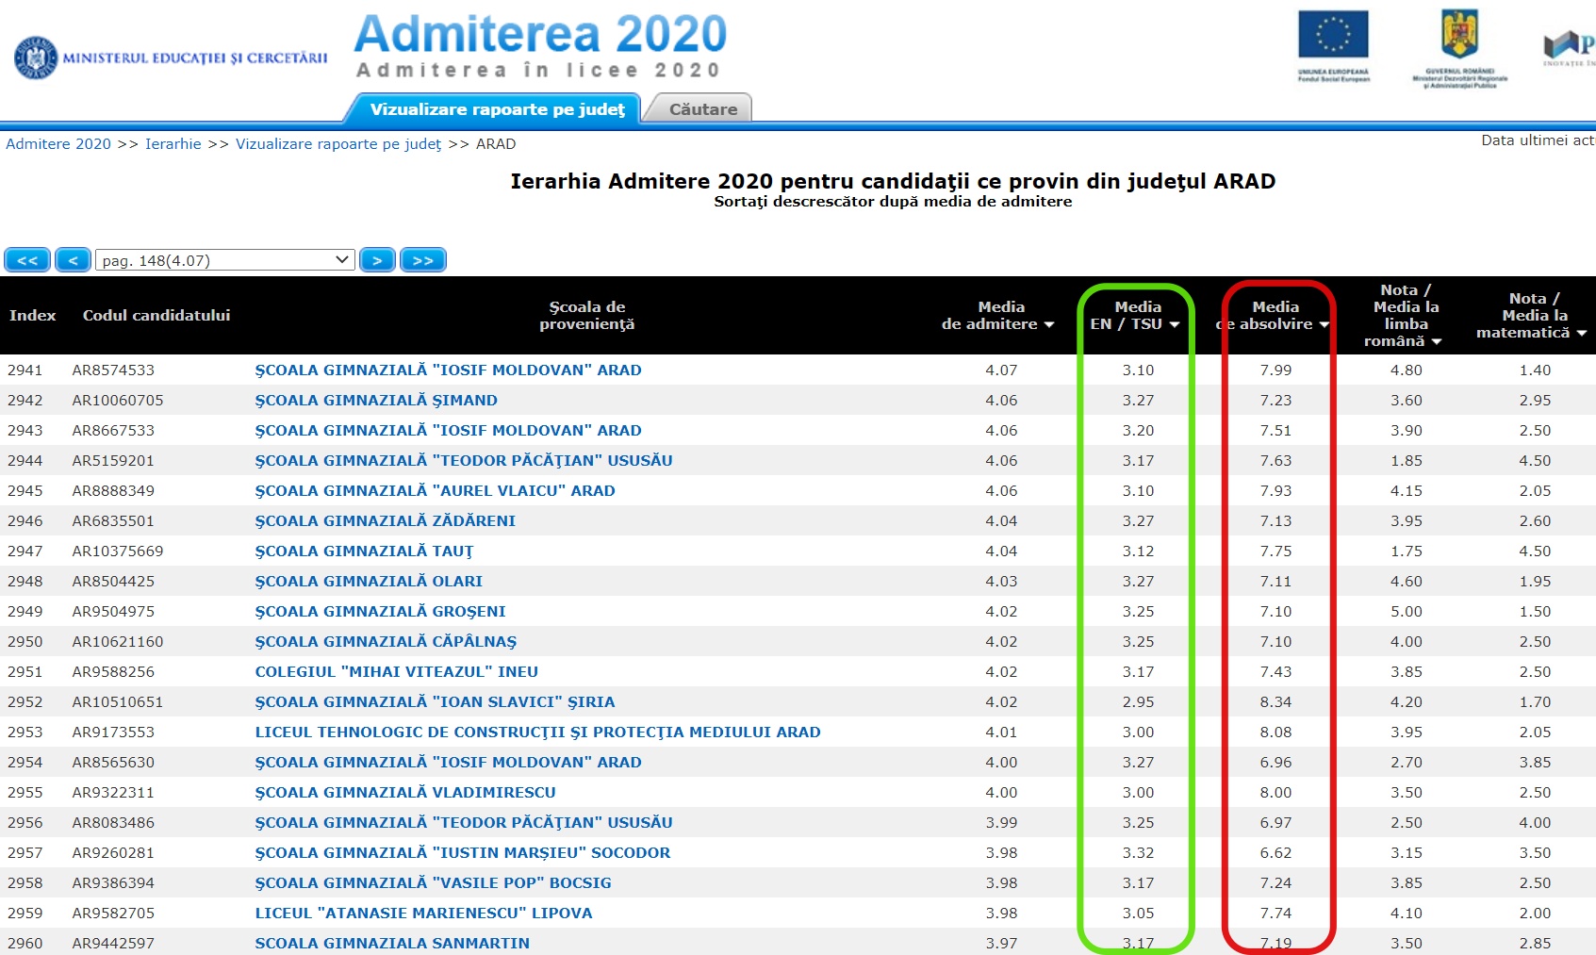1596x955 pixels.
Task: Open Iosif Moldovan Arad link in row 2943
Action: tap(448, 430)
